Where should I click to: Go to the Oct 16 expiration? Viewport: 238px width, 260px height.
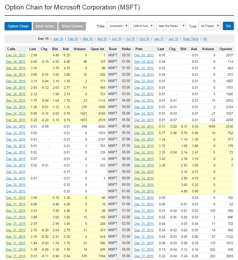point(144,39)
